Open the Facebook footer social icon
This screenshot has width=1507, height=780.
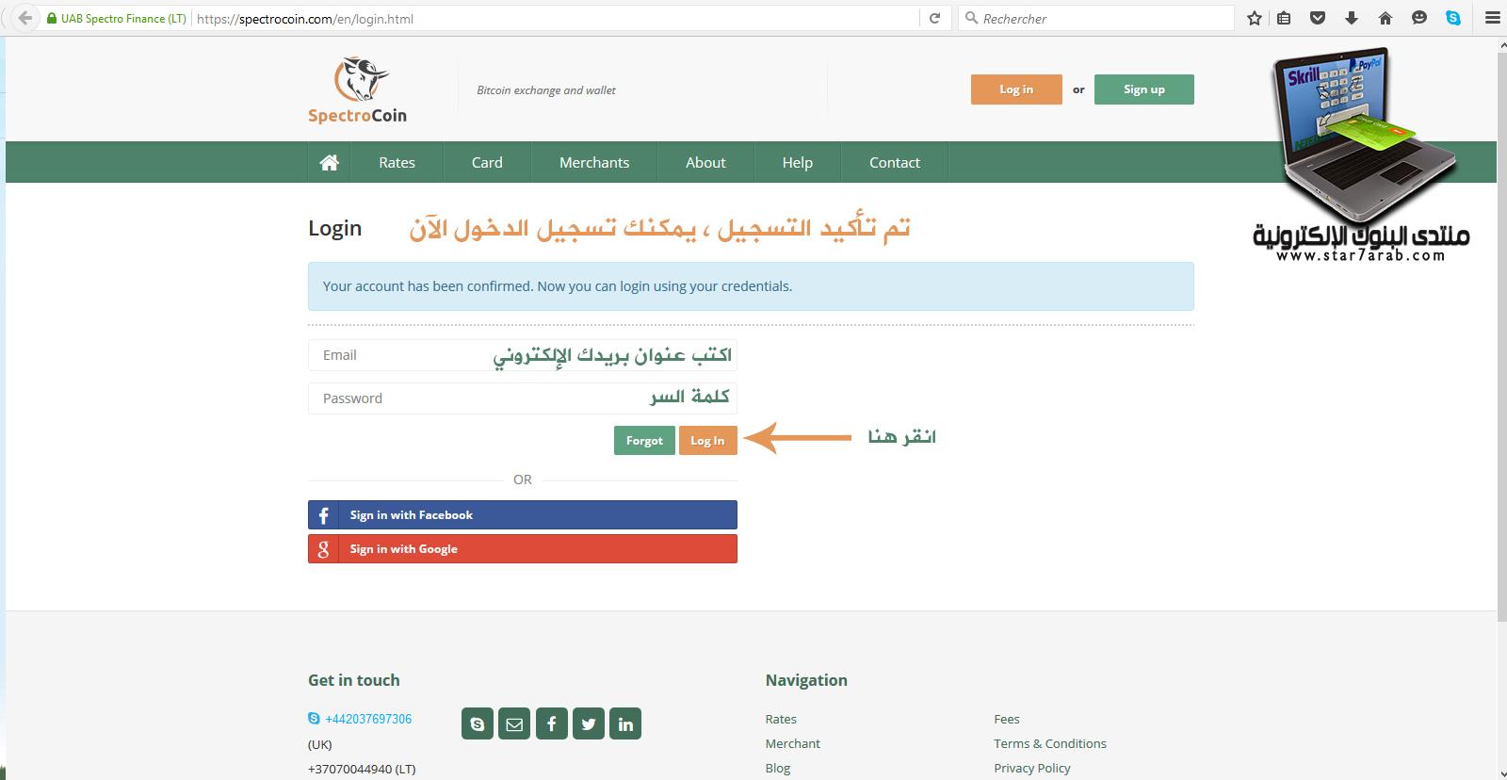tap(552, 723)
